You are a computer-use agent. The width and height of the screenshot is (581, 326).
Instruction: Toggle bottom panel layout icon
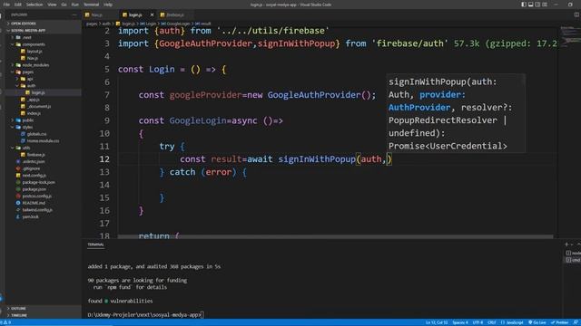click(x=530, y=5)
